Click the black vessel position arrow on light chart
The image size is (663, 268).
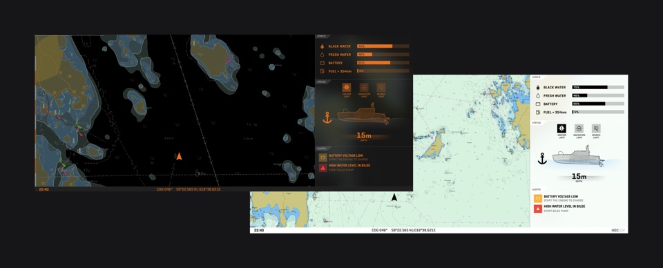pyautogui.click(x=394, y=197)
